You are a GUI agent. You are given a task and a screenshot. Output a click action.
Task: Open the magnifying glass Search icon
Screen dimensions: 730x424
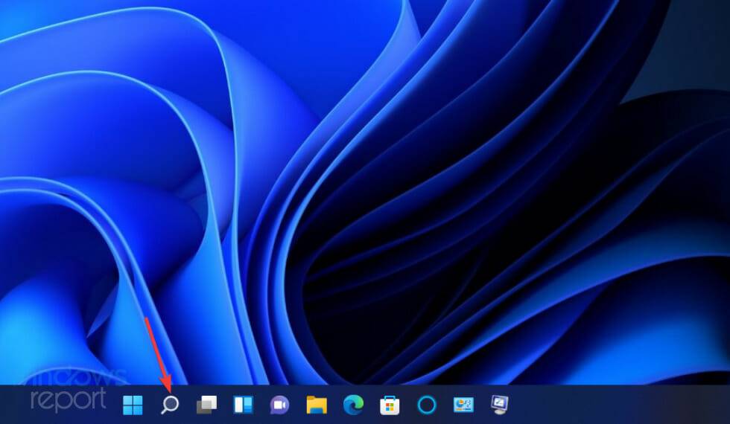(170, 405)
